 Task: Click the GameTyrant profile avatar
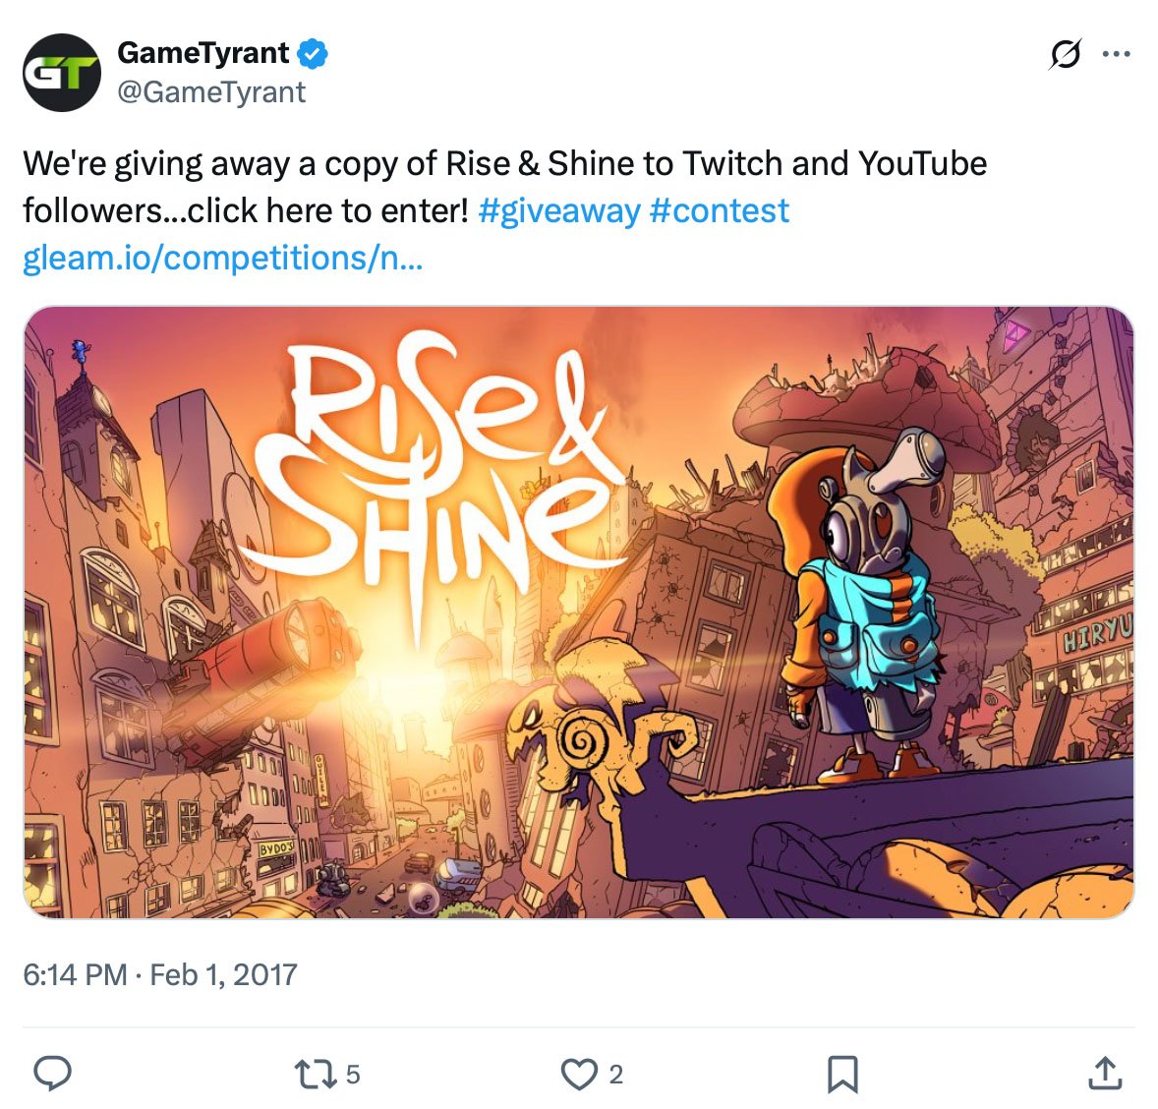(x=61, y=69)
